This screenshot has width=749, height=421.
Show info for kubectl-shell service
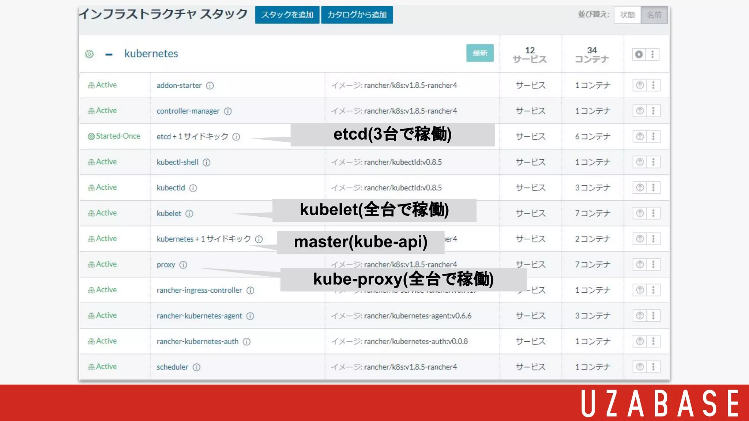(x=207, y=162)
